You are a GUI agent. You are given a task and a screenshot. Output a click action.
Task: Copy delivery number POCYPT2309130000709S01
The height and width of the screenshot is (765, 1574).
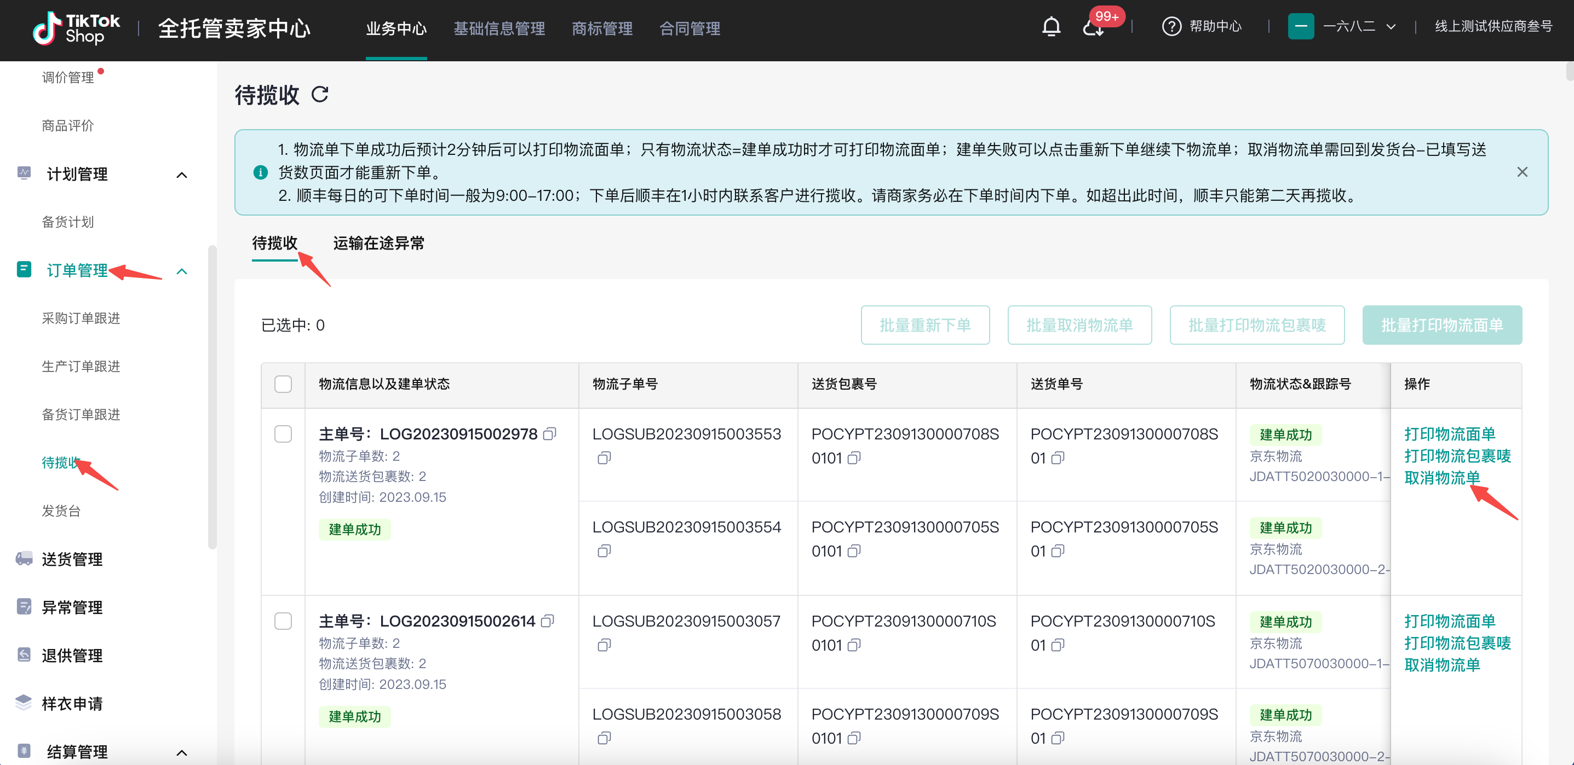[1058, 739]
